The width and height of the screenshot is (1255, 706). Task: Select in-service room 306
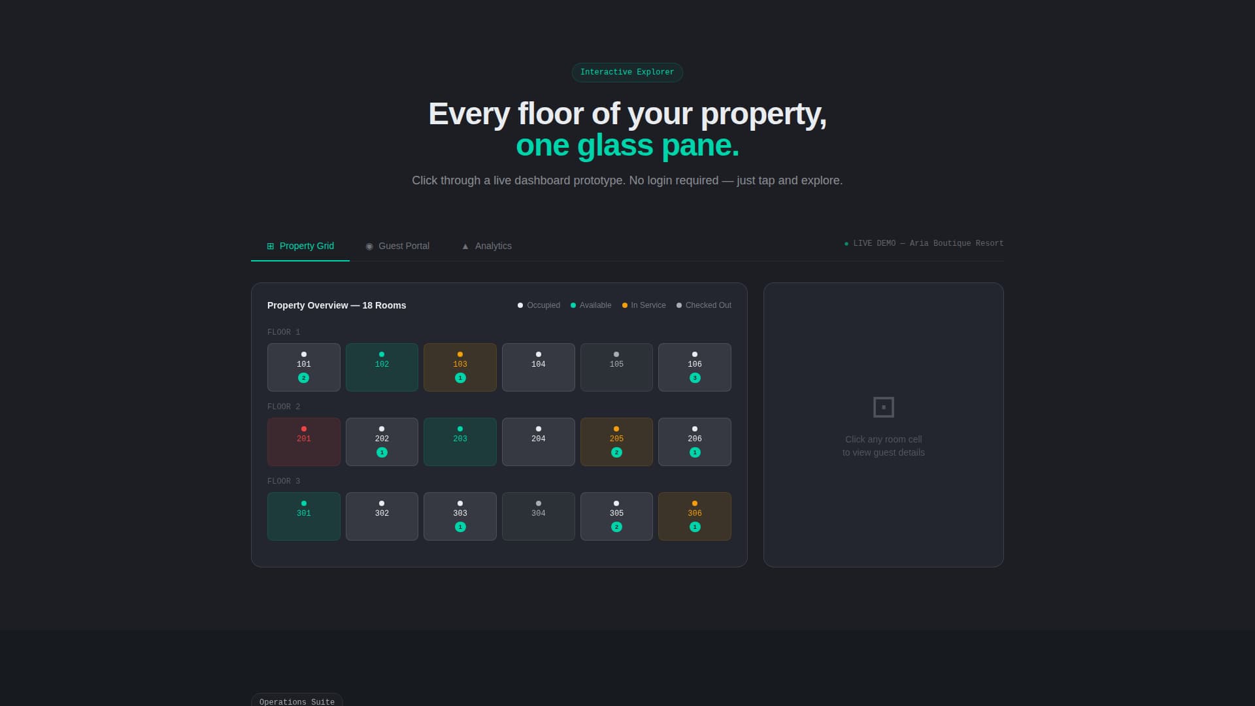tap(695, 516)
